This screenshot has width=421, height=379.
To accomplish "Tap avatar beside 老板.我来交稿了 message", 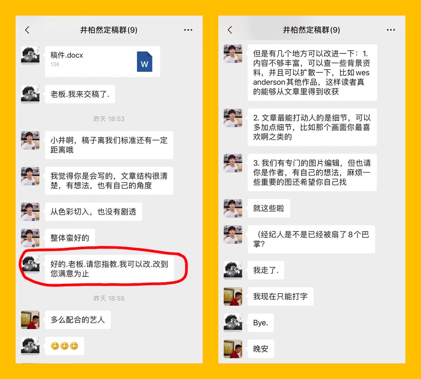I will point(30,94).
